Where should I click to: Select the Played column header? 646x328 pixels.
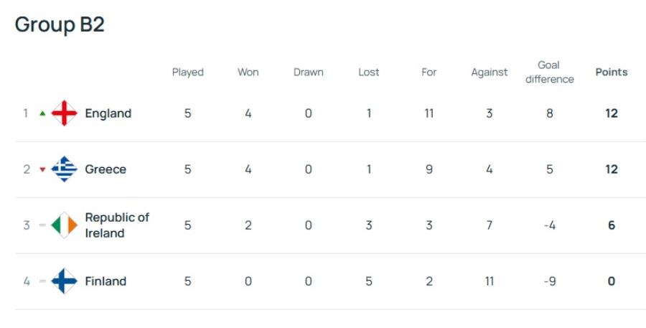pyautogui.click(x=188, y=72)
